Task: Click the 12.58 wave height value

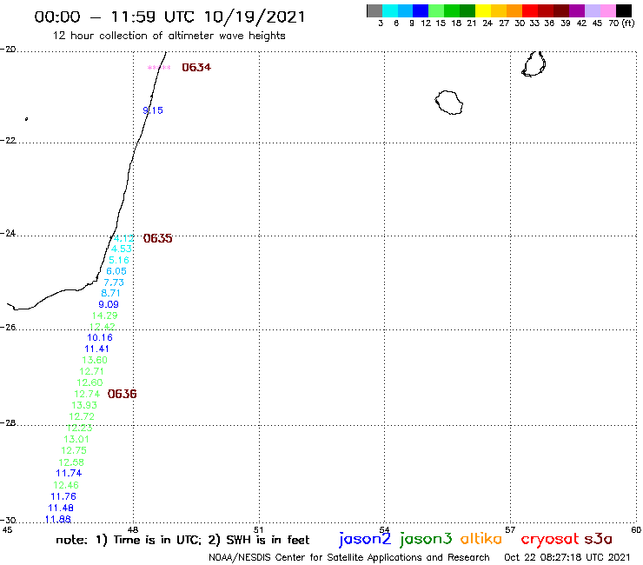Action: (71, 462)
